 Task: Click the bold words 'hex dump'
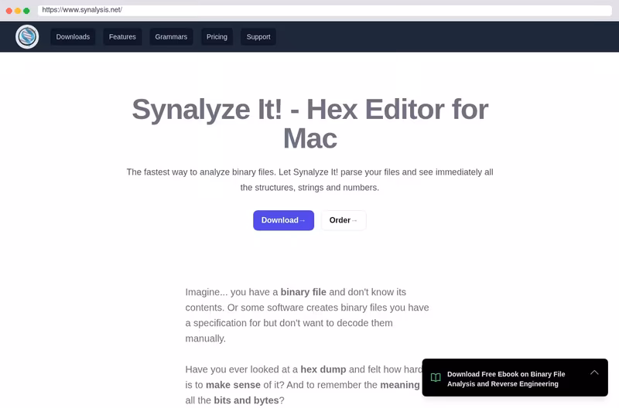(x=323, y=369)
